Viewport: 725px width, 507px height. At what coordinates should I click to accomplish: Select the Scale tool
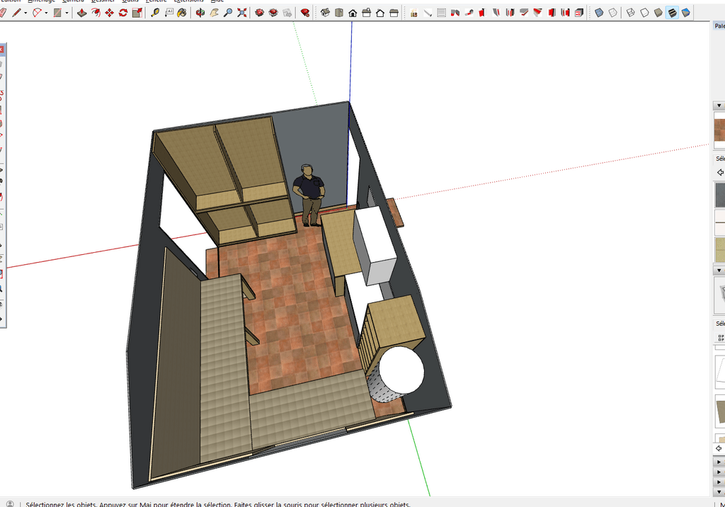pos(137,13)
